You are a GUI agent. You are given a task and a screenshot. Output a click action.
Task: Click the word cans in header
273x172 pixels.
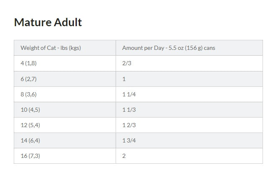coord(210,48)
